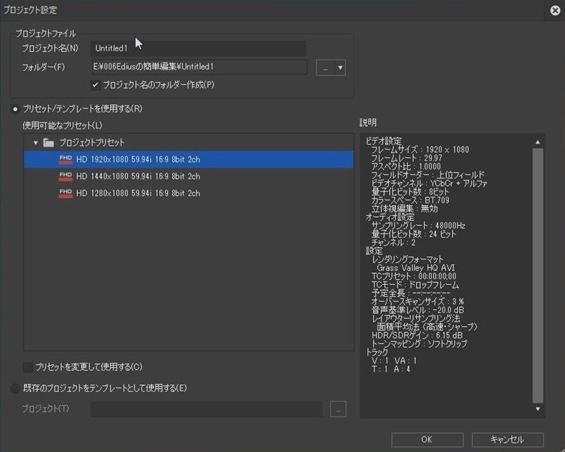Viewport: 565px width, 452px height.
Task: Click the FHD icon of the 1920x1080 preset
Action: pos(65,160)
